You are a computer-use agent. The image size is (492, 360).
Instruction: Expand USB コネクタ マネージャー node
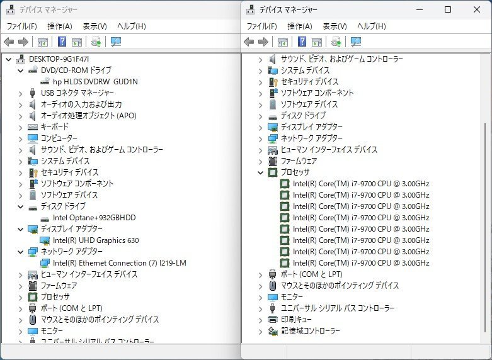21,93
